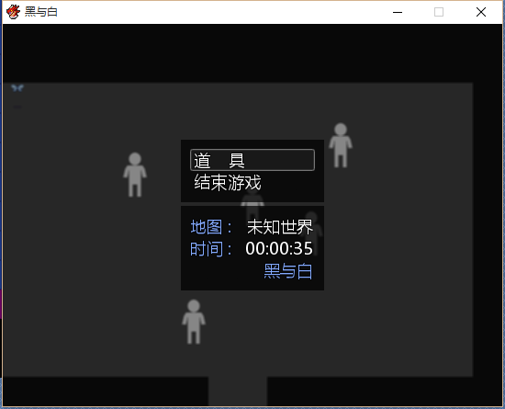505x409 pixels.
Task: Click the 黑与白 window title text
Action: click(x=41, y=12)
